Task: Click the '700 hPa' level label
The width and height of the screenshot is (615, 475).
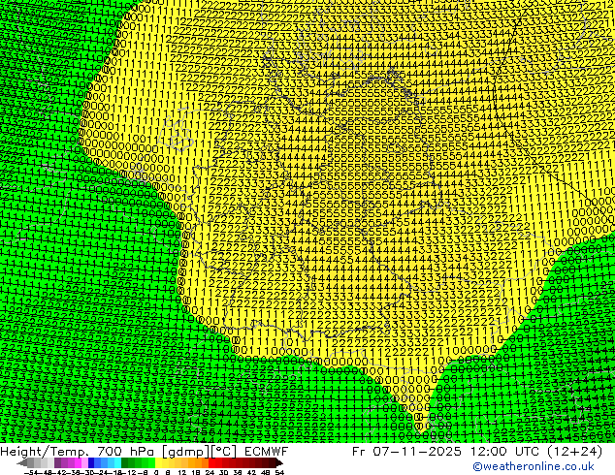Action: tap(126, 452)
